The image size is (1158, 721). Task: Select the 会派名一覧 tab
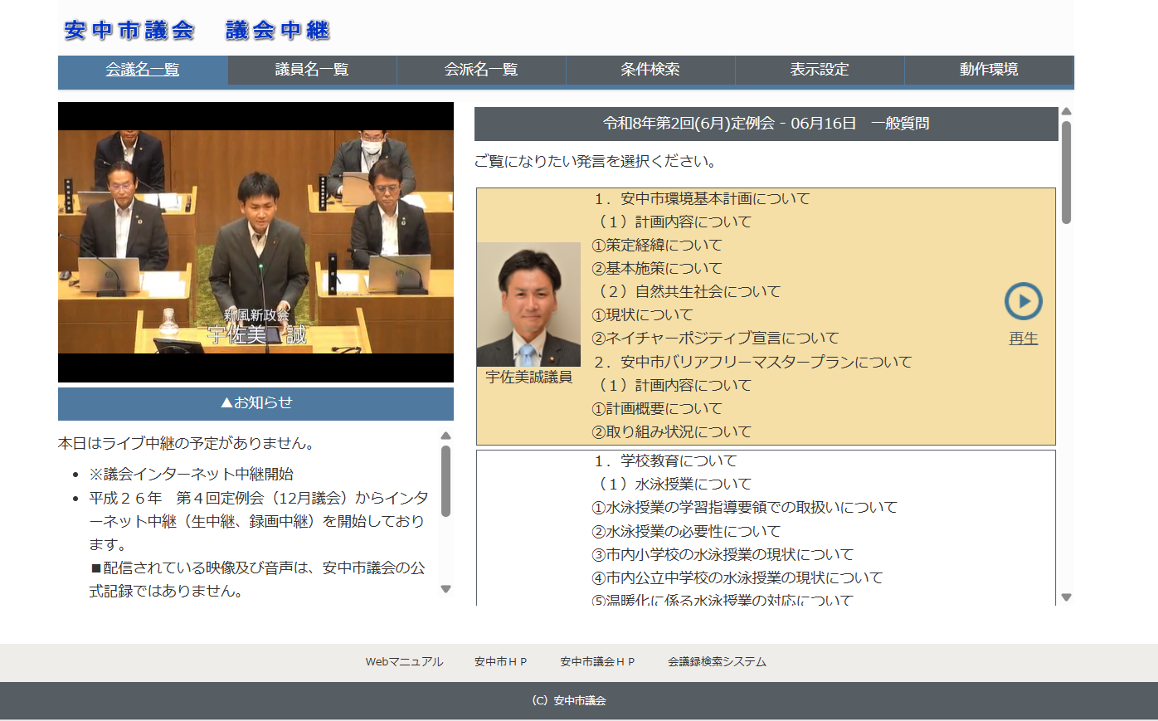pos(481,70)
